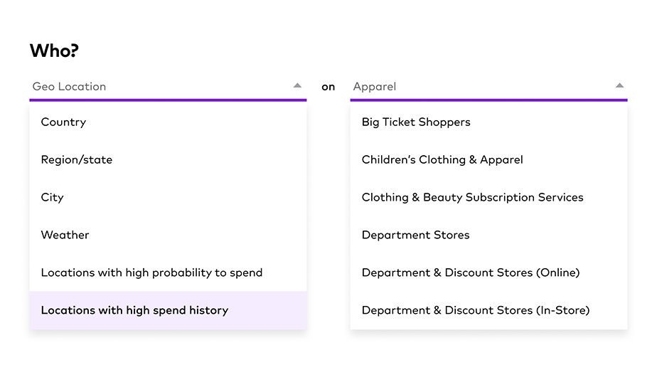Click the Who? heading
Screen dimensions: 657x370
[54, 51]
